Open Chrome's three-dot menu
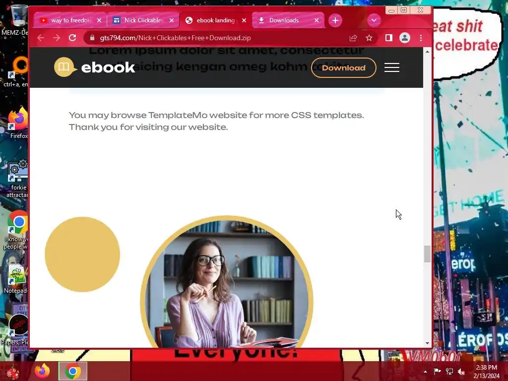 (x=421, y=38)
